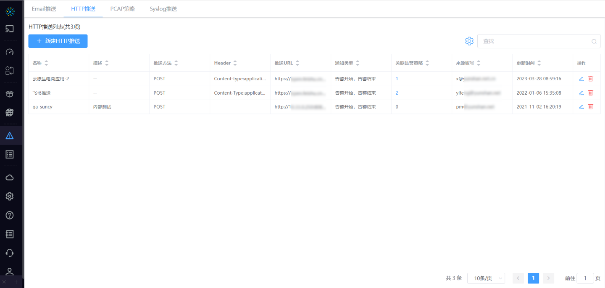Viewport: 605px width, 288px height.
Task: Click the 新建HTTP推送 button
Action: (58, 41)
